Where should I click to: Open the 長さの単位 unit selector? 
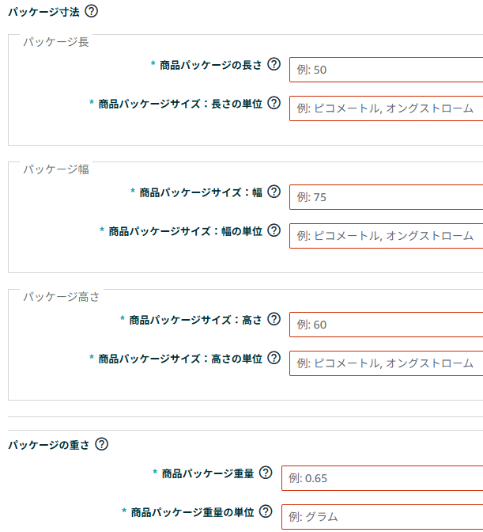tap(386, 108)
